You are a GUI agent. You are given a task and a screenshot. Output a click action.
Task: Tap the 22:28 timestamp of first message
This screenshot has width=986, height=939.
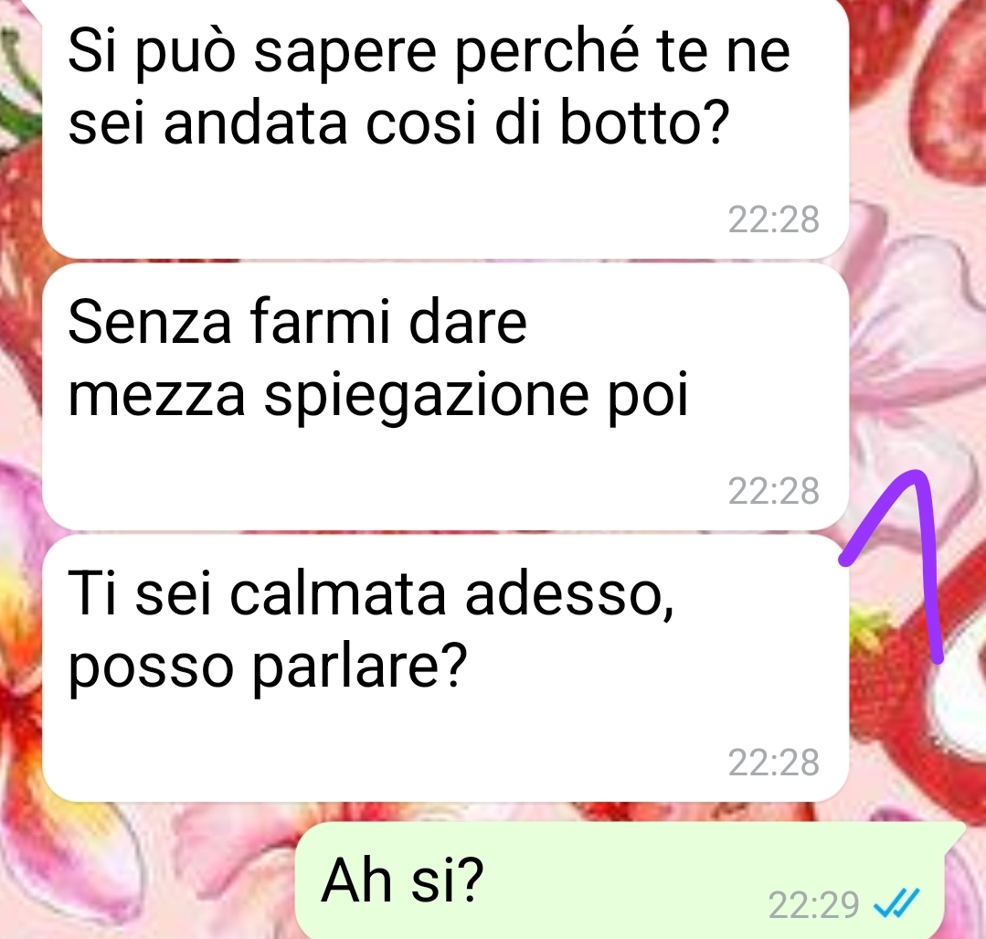point(773,219)
